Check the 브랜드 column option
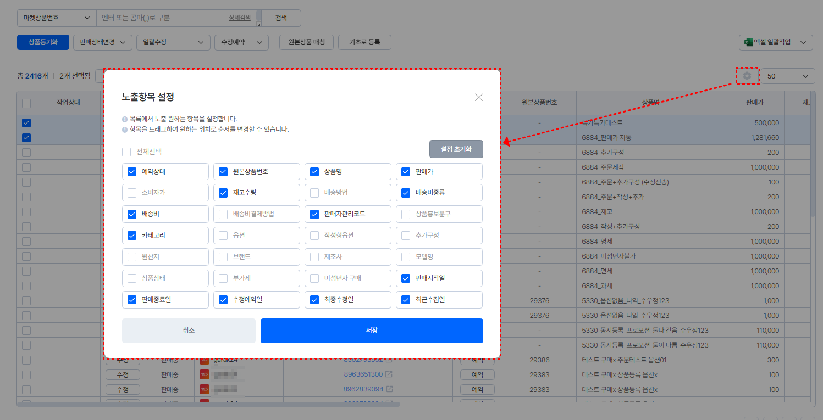The width and height of the screenshot is (823, 420). tap(223, 257)
